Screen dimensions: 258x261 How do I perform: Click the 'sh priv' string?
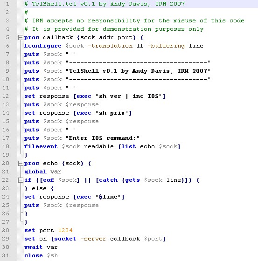pyautogui.click(x=112, y=113)
